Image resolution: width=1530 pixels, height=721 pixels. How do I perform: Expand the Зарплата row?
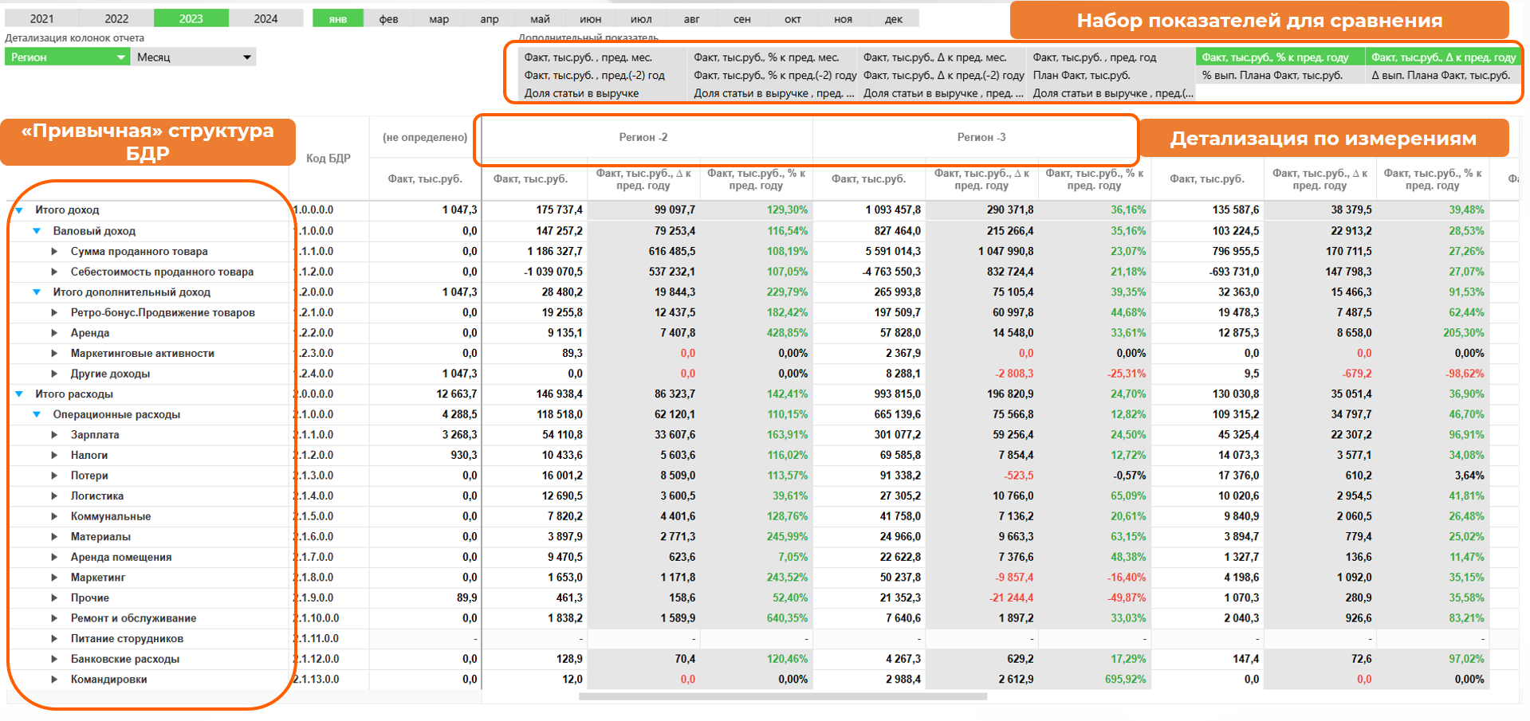54,435
